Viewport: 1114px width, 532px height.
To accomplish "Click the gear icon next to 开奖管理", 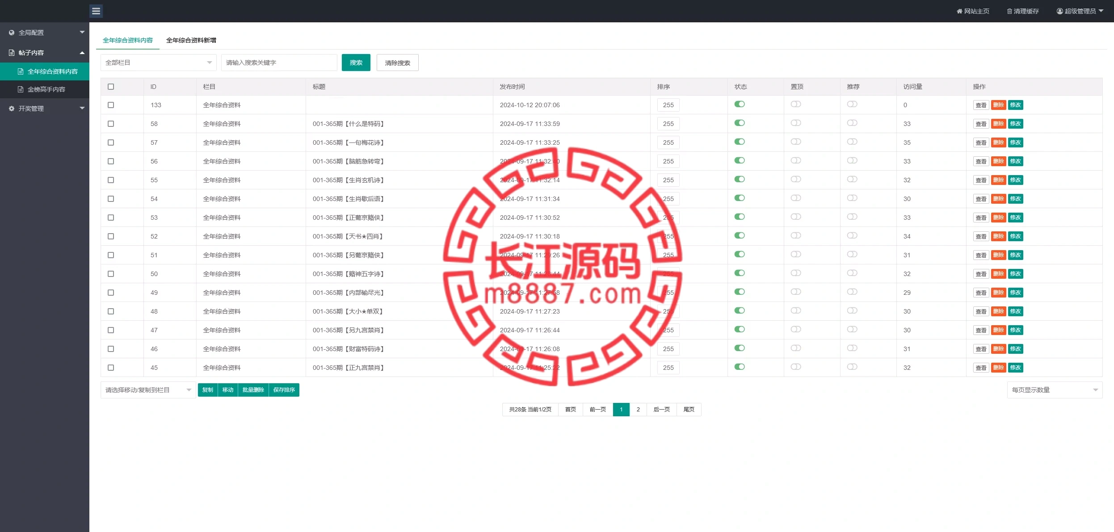I will [12, 109].
